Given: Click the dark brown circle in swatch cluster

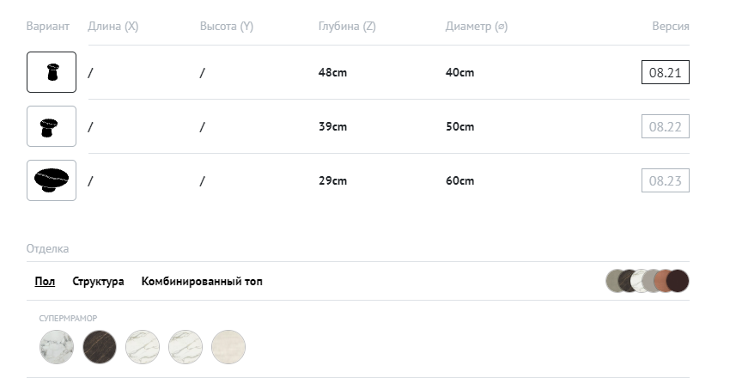Looking at the screenshot, I should tap(678, 281).
